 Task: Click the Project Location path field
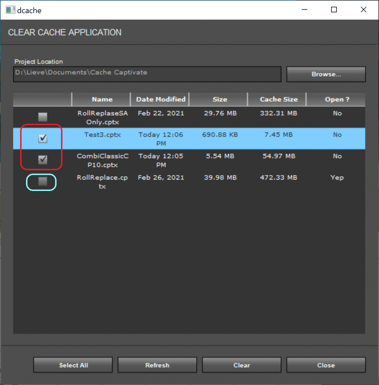pyautogui.click(x=147, y=74)
